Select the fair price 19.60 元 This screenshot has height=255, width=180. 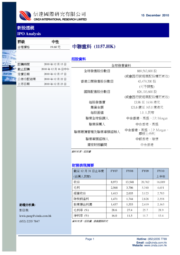pyautogui.click(x=55, y=47)
